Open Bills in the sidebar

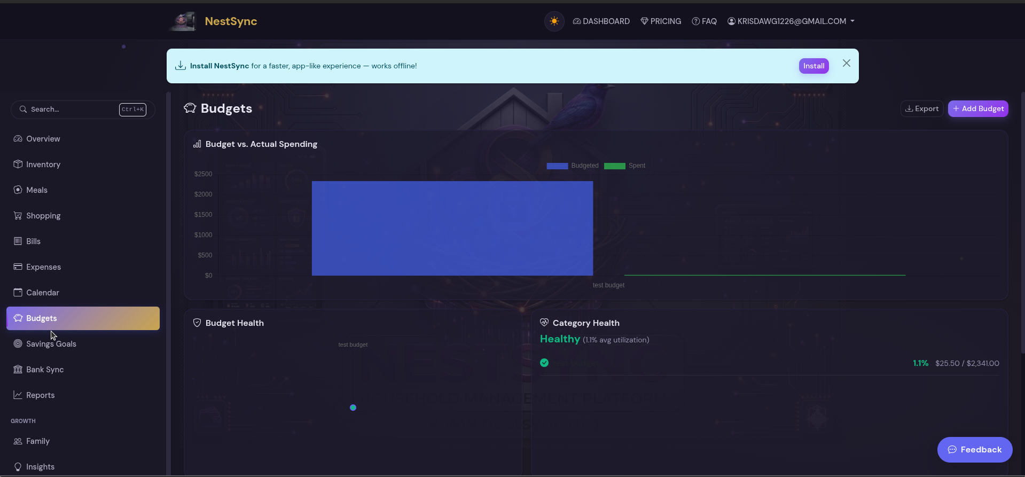click(83, 241)
